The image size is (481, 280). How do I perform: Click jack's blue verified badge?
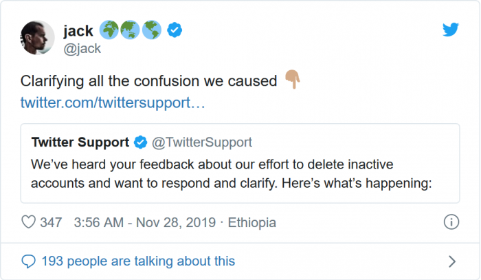coord(175,30)
